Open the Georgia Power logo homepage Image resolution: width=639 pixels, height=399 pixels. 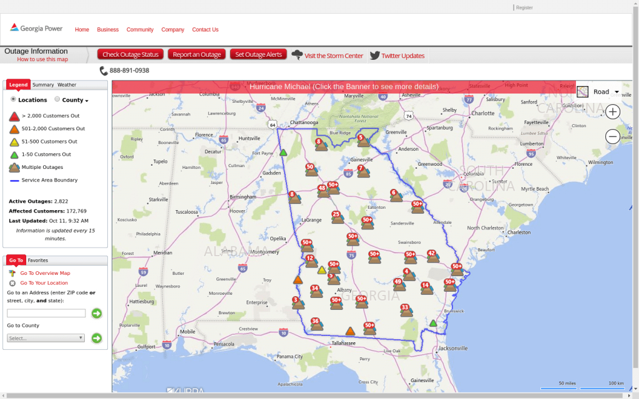pos(36,29)
